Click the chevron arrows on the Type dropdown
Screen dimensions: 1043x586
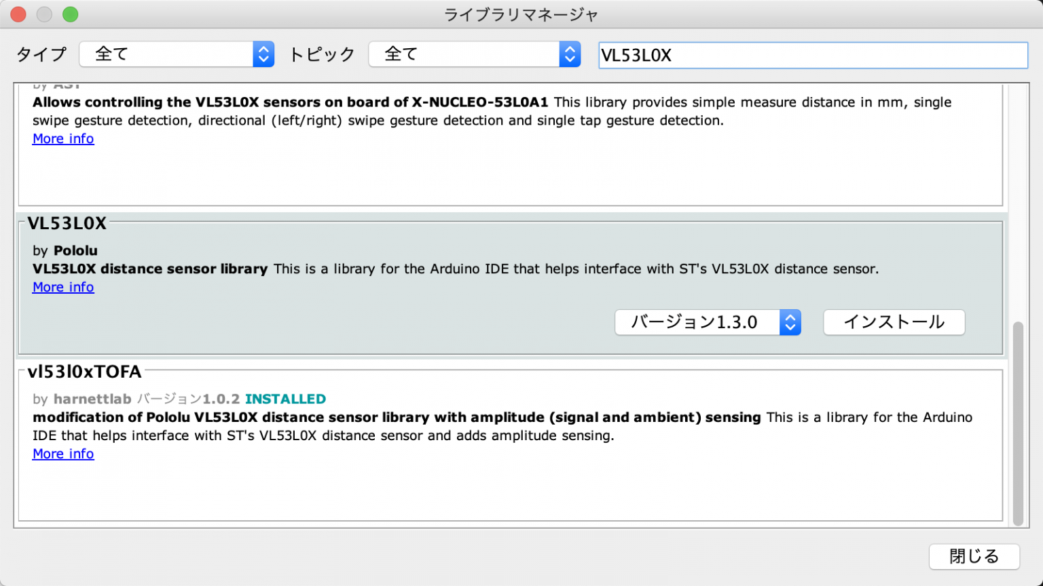pos(263,54)
